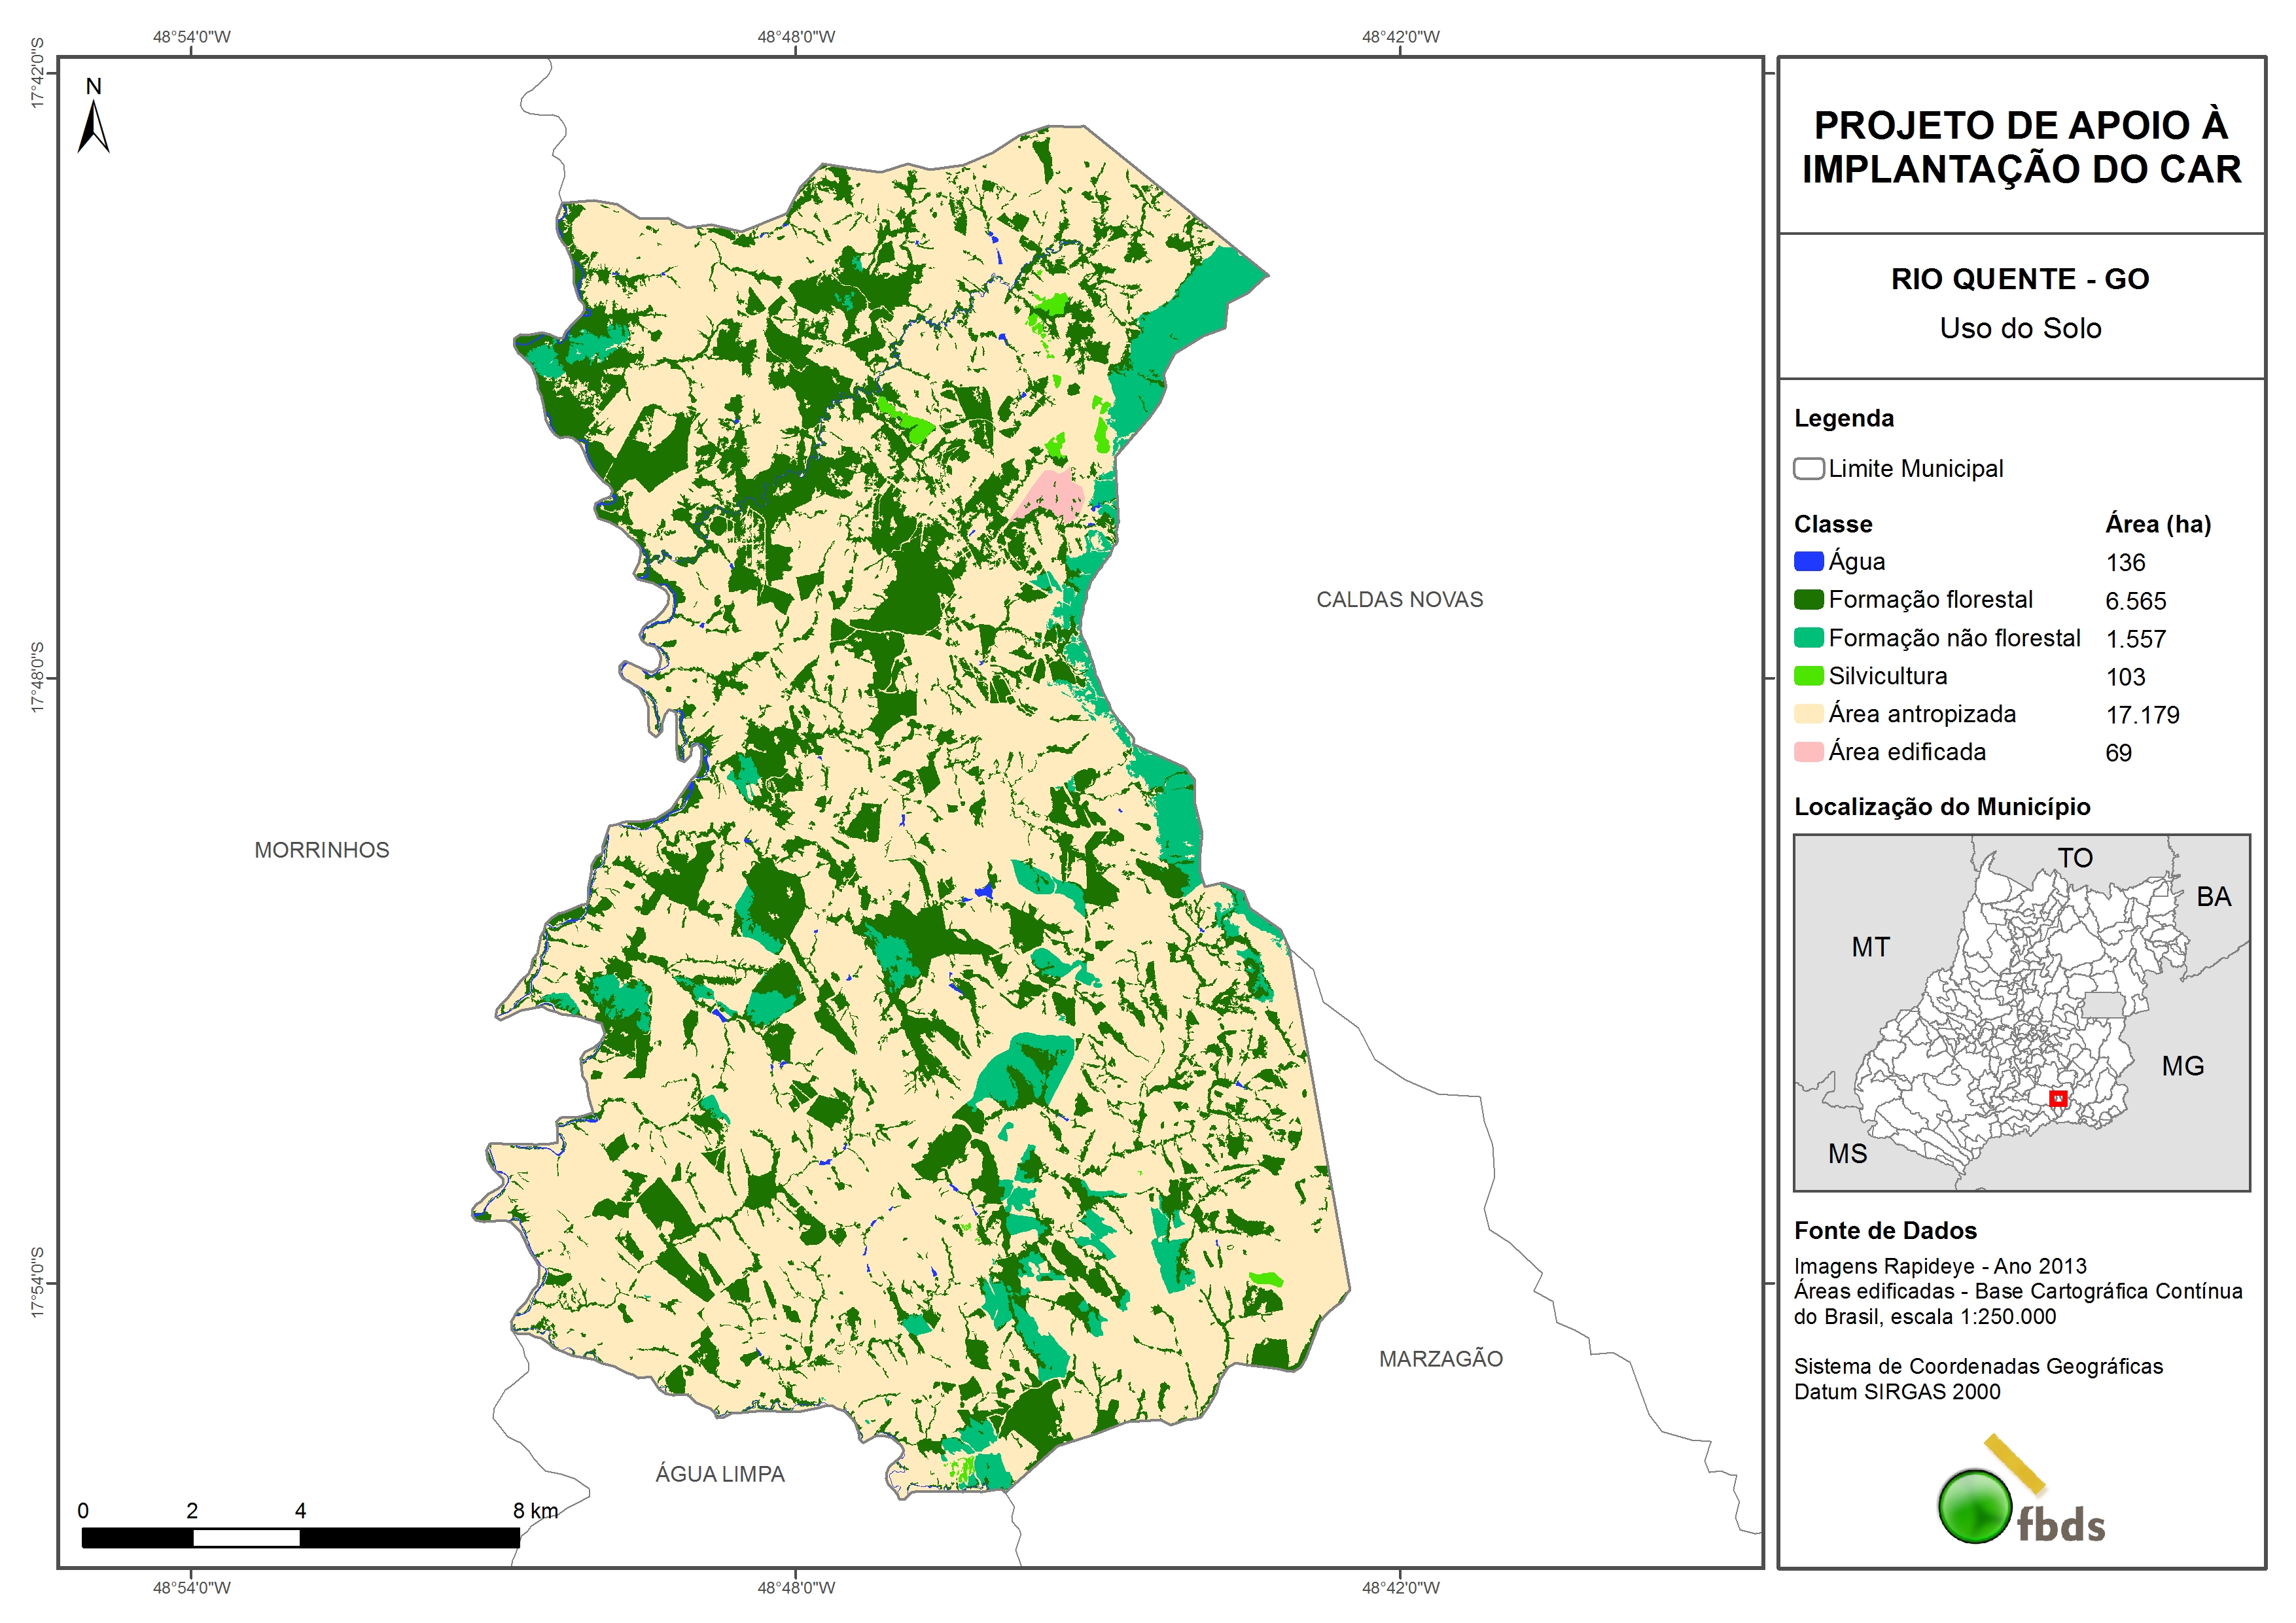The width and height of the screenshot is (2296, 1623).
Task: Click the scale bar white segment
Action: (246, 1538)
